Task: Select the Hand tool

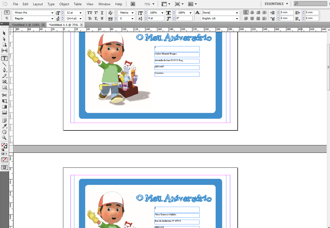Action: point(4,132)
